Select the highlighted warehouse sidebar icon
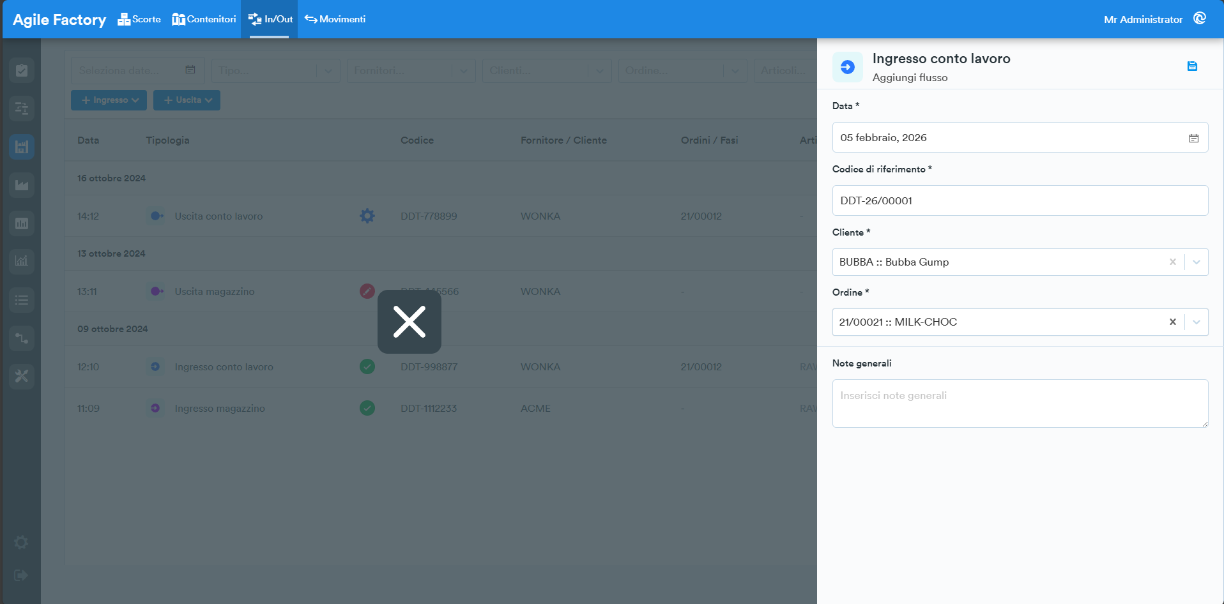Screen dimensions: 1224x604 point(22,147)
